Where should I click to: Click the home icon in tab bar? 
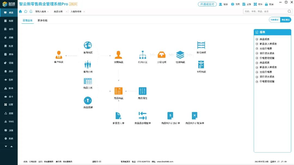click(x=20, y=11)
